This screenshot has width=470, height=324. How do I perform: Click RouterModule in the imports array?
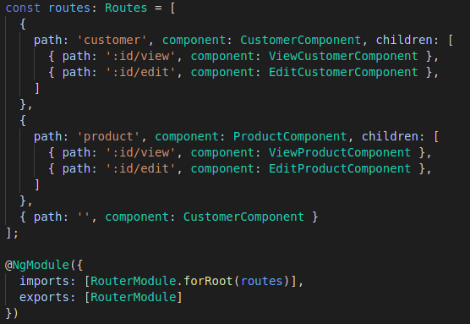[x=134, y=281]
